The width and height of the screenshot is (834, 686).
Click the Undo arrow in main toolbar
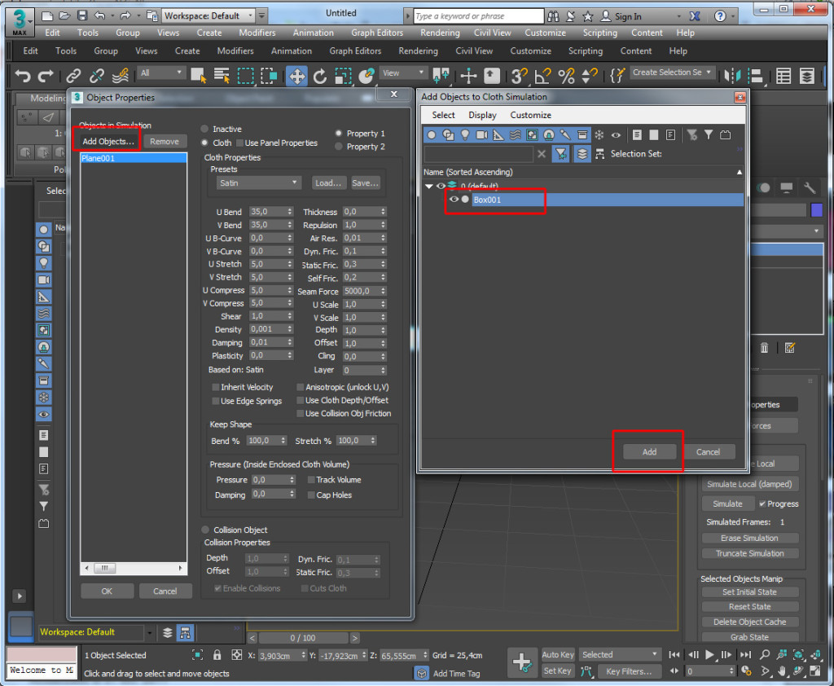click(23, 76)
